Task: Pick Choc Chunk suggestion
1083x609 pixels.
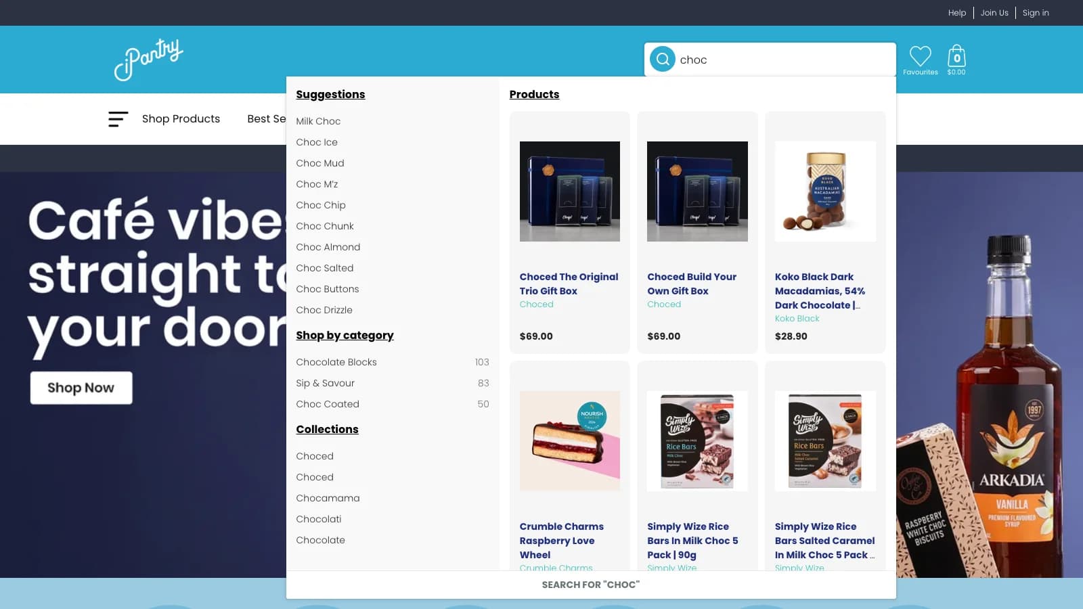Action: point(325,226)
